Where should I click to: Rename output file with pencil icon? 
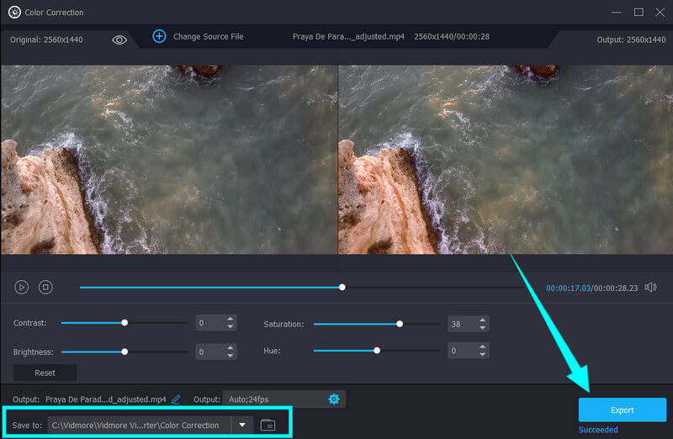(176, 399)
